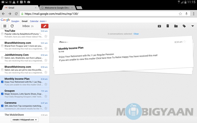Check warning notification in status bar

[x=14, y=2]
